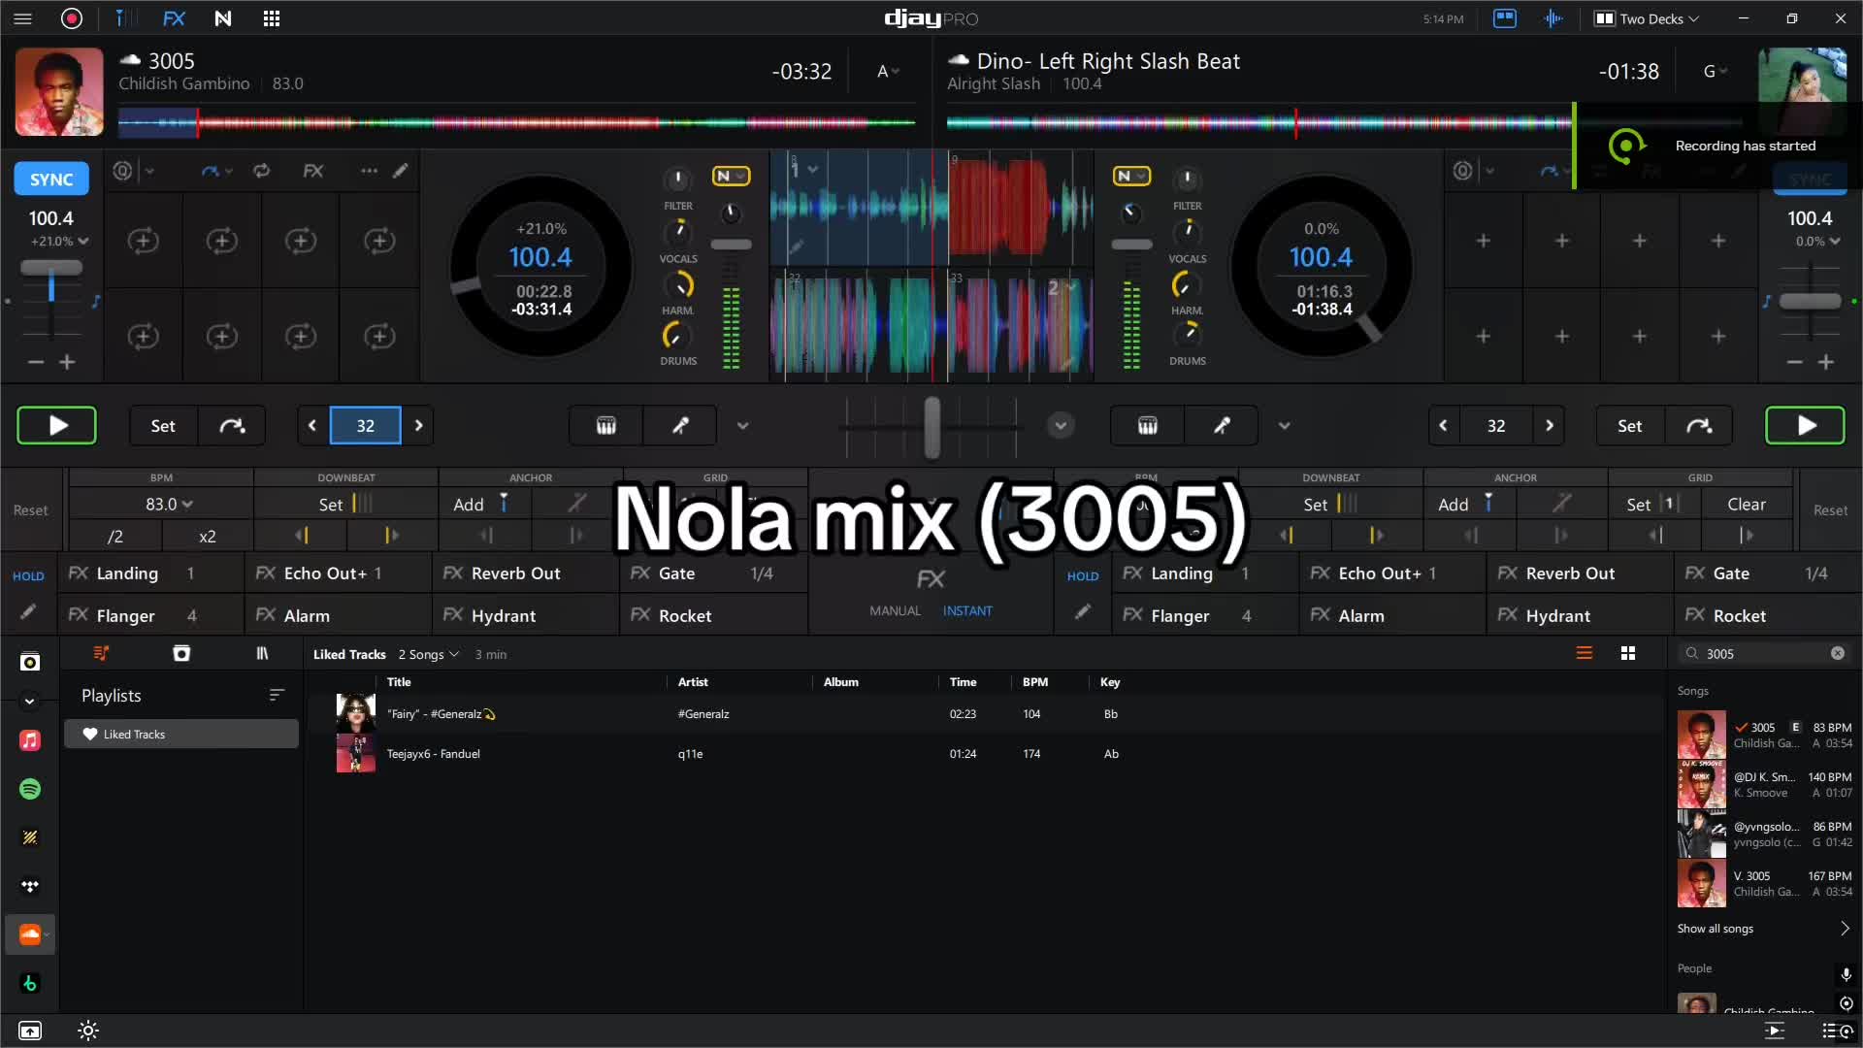The height and width of the screenshot is (1048, 1863).
Task: Click Reset on the left beat grid panel
Action: point(31,510)
